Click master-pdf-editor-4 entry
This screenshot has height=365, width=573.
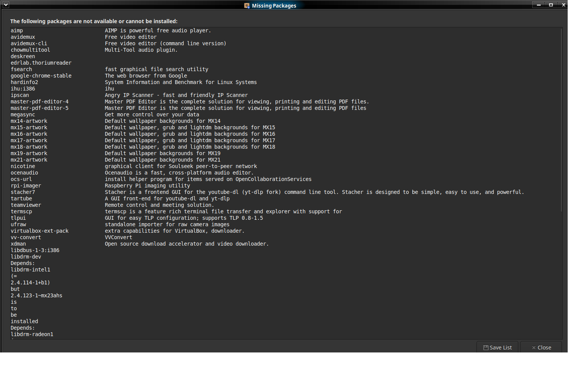(x=40, y=102)
